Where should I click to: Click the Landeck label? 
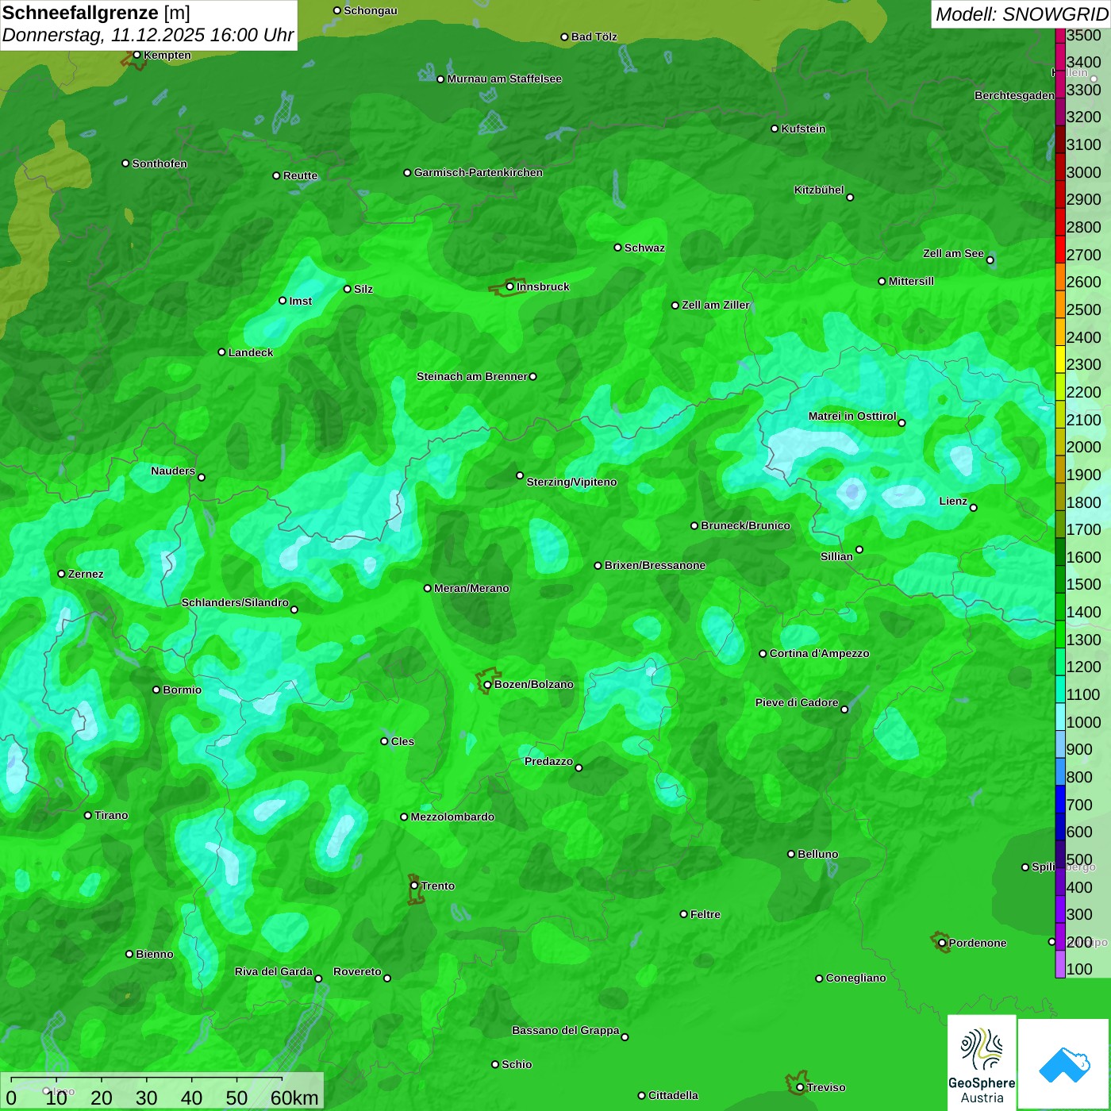(251, 352)
